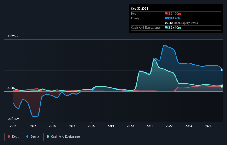The height and width of the screenshot is (145, 227).
Task: Click the Equity row label in tooltip
Action: [x=135, y=18]
